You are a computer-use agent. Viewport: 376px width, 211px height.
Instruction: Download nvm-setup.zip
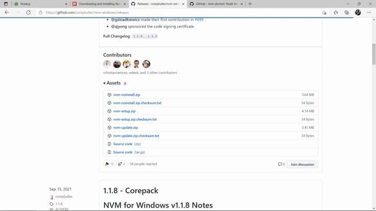coord(124,111)
